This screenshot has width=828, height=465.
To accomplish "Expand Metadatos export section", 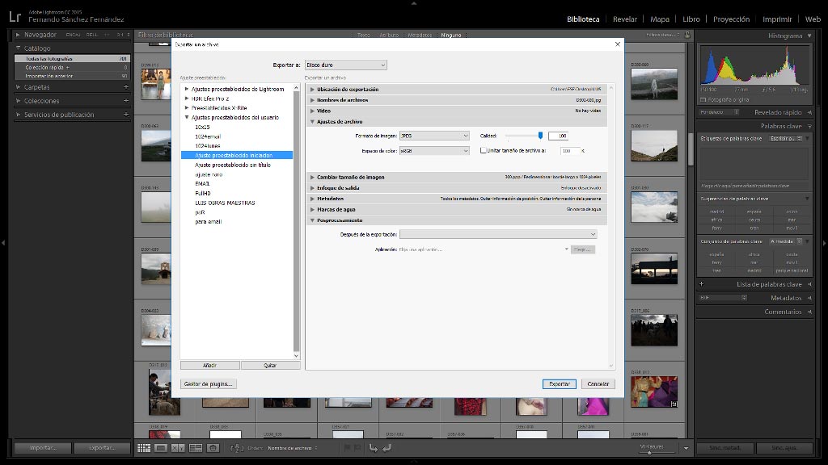I will tap(313, 199).
